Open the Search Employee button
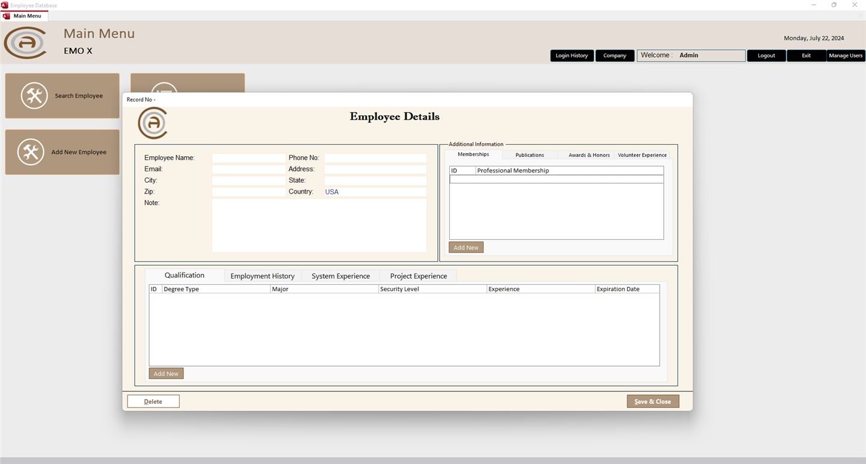 point(63,96)
